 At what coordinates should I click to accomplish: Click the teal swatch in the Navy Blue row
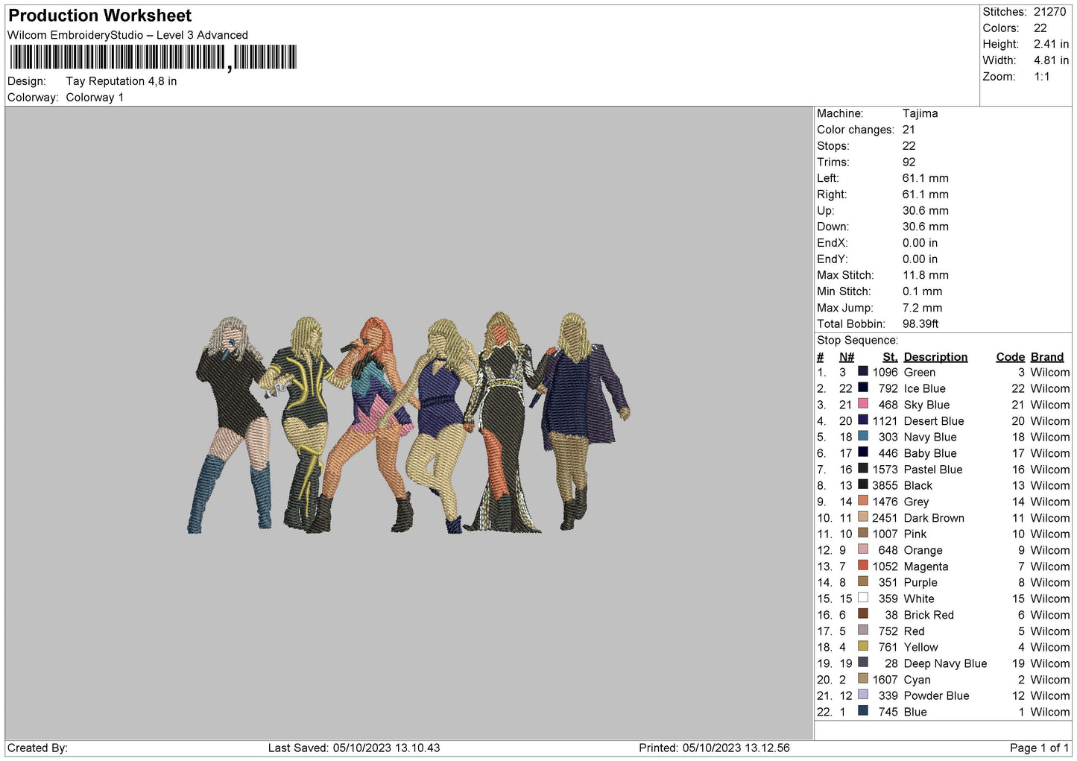862,435
